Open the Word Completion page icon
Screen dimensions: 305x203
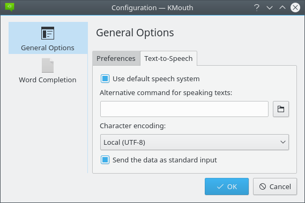[x=48, y=65]
